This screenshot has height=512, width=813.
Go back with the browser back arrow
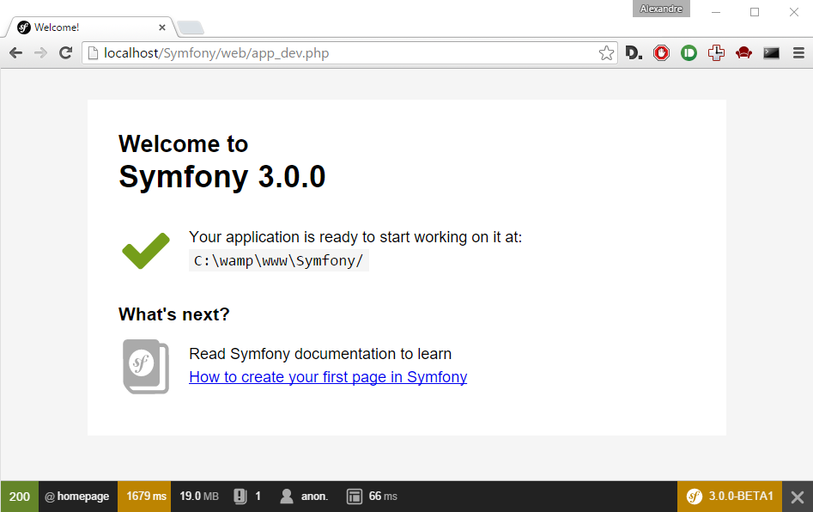(16, 53)
